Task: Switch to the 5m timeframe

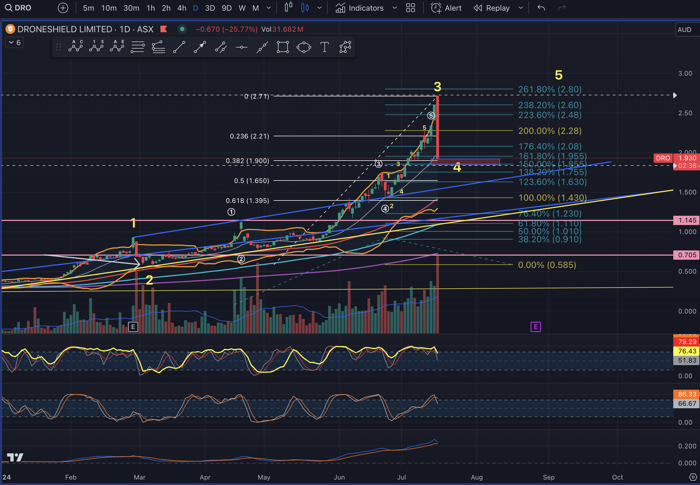Action: click(89, 8)
